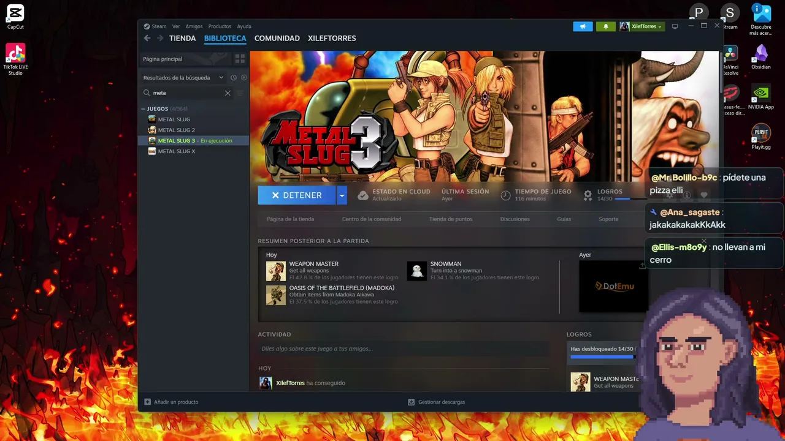Switch to the BIBLIOTECA tab
Image resolution: width=785 pixels, height=441 pixels.
[225, 38]
